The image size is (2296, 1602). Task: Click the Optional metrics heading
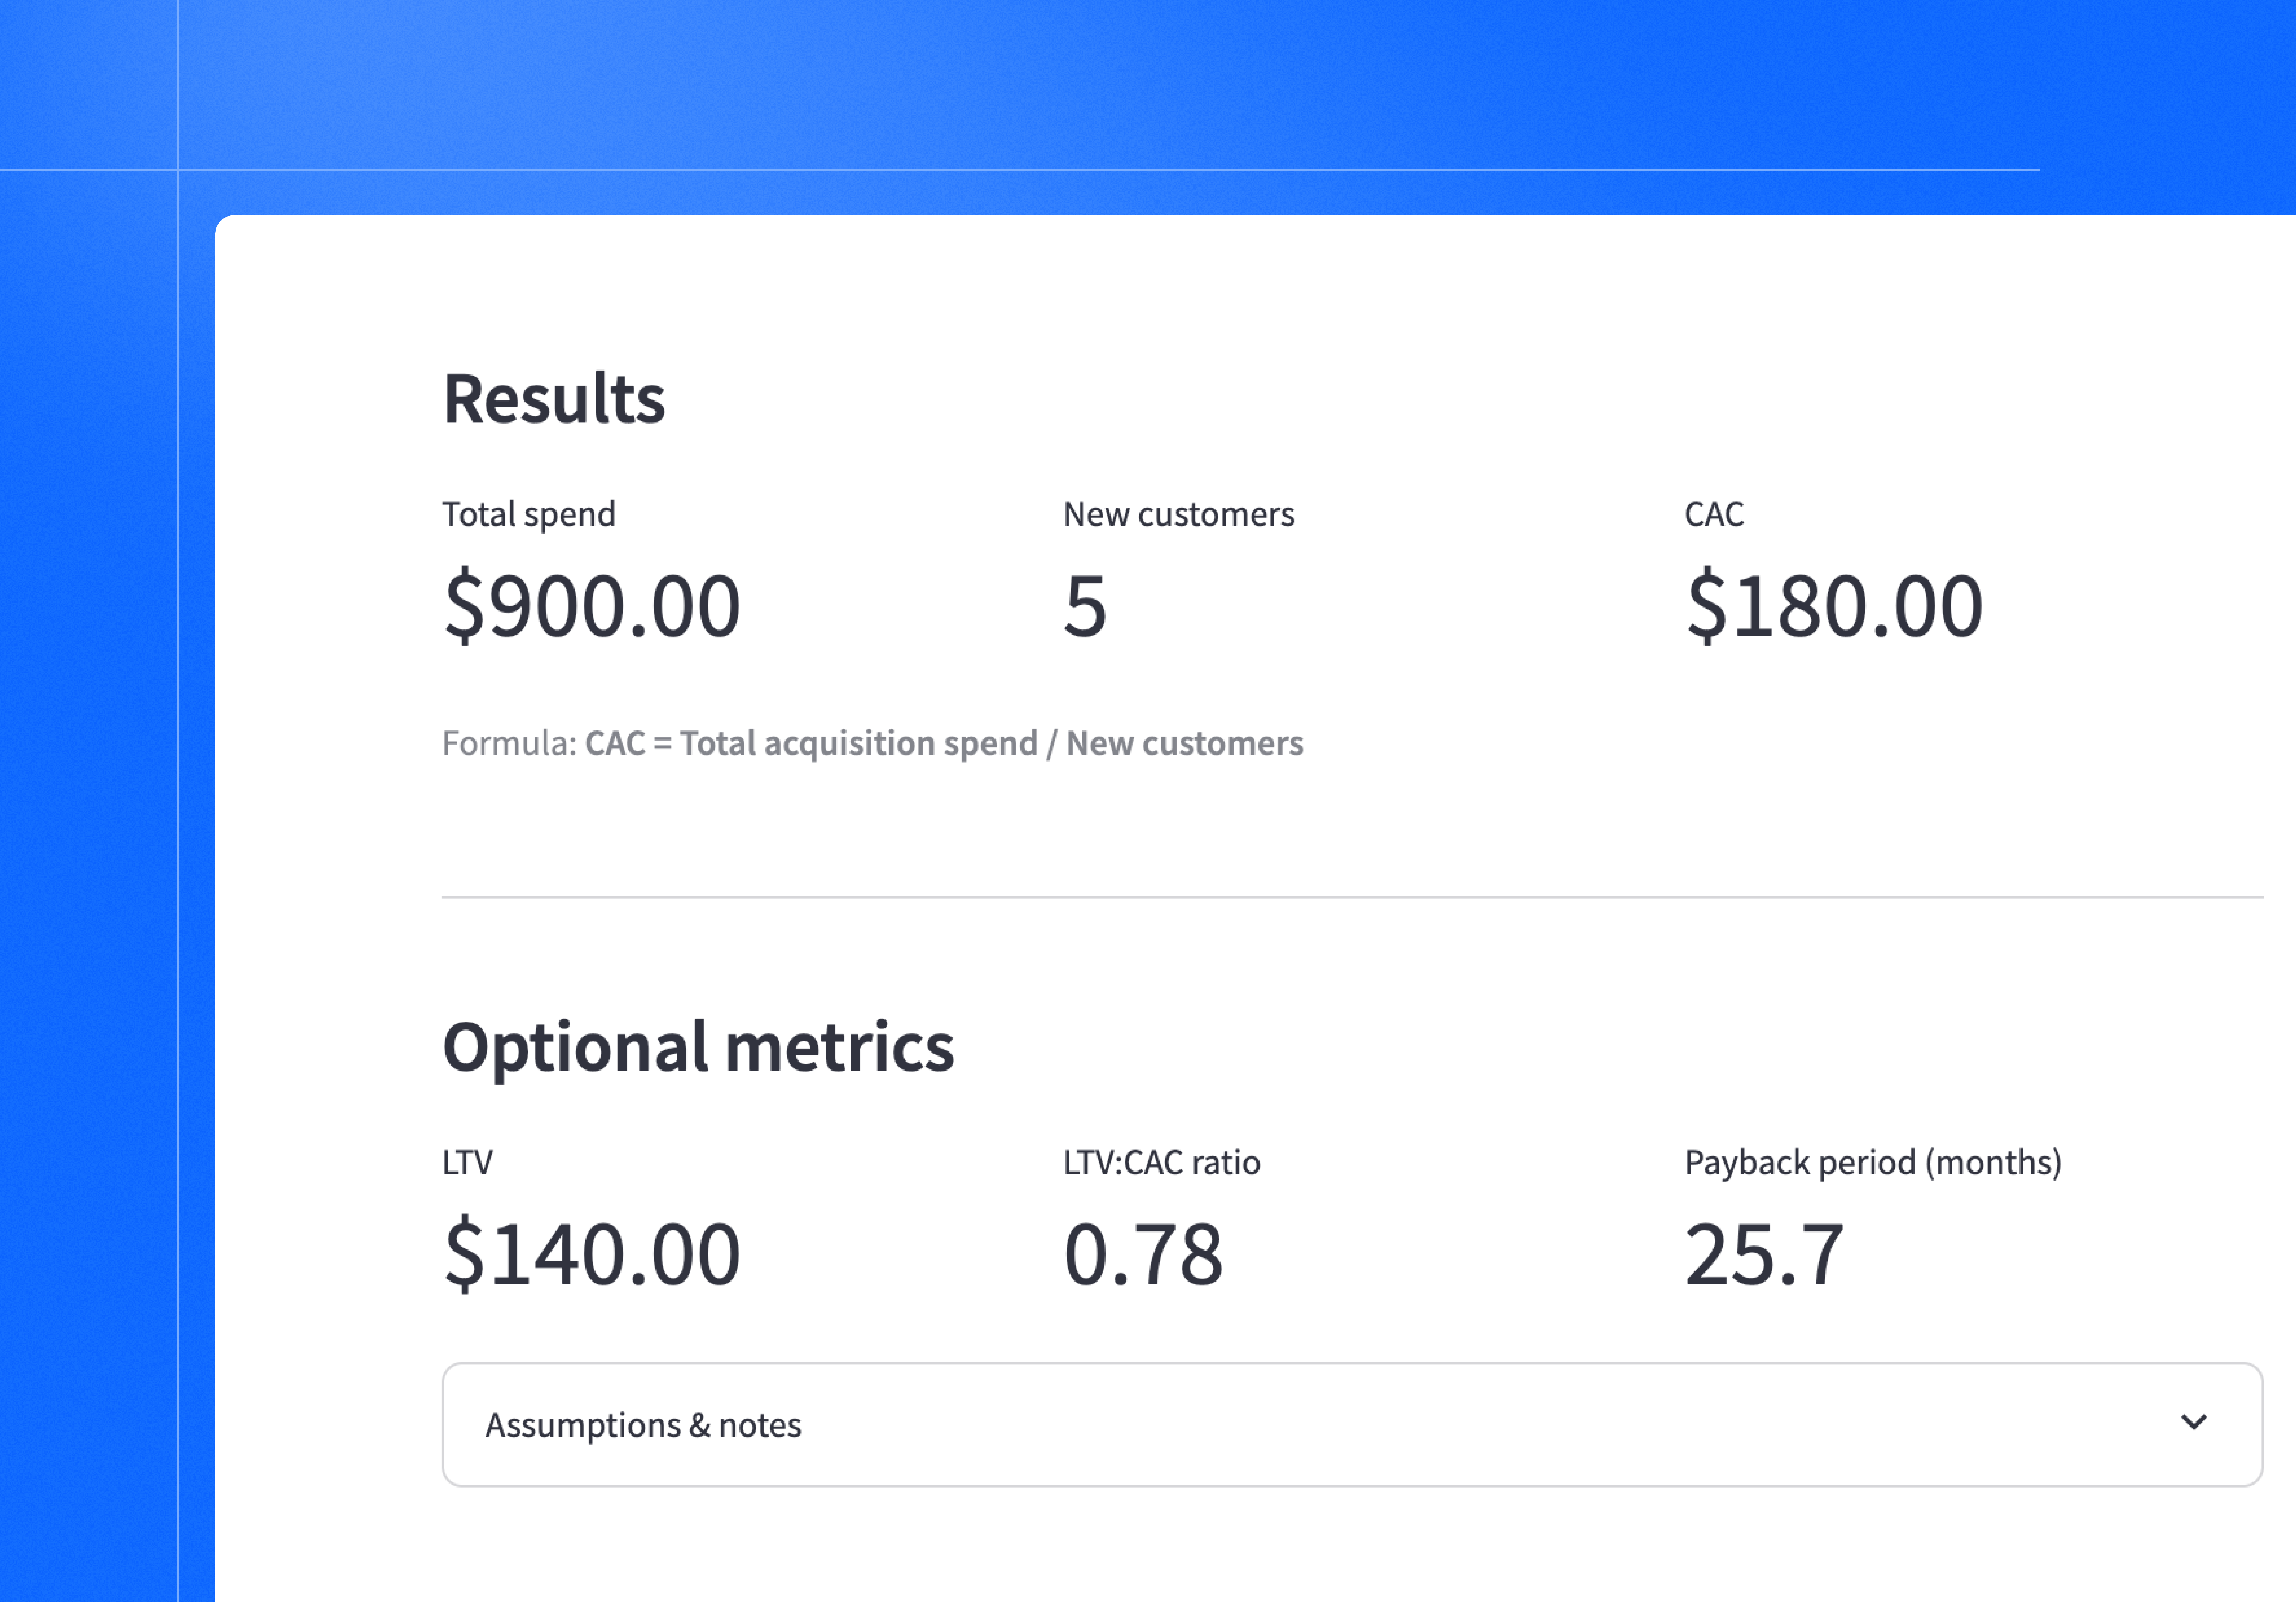pyautogui.click(x=698, y=1047)
